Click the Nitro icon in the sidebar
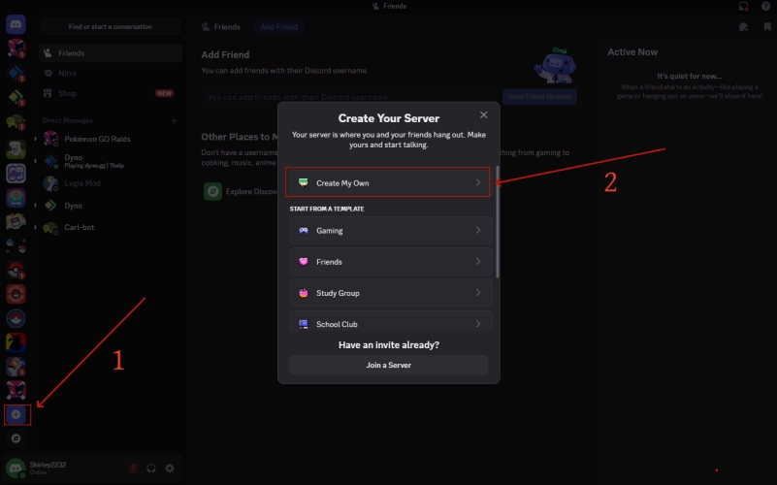The height and width of the screenshot is (485, 777). pos(48,73)
